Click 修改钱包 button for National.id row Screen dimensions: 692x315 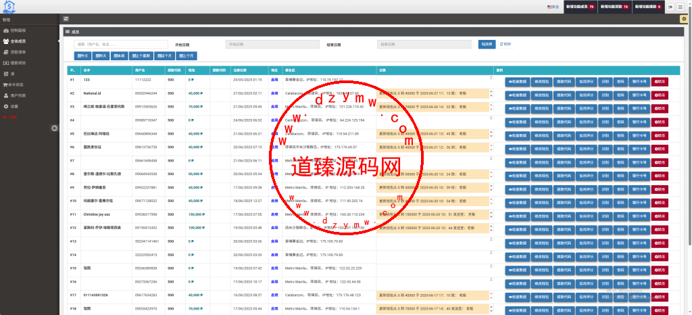[540, 95]
